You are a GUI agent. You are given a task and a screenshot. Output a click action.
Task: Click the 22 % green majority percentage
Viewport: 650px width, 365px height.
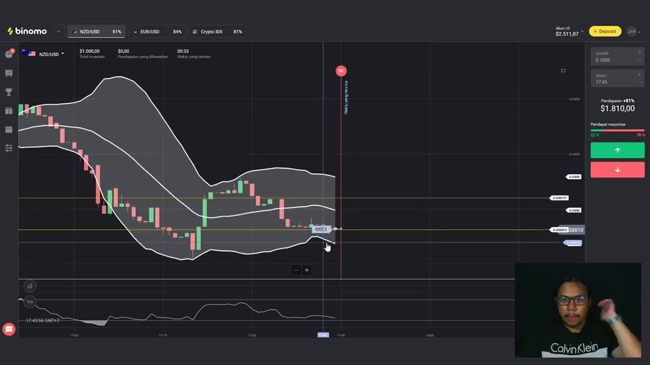click(594, 135)
